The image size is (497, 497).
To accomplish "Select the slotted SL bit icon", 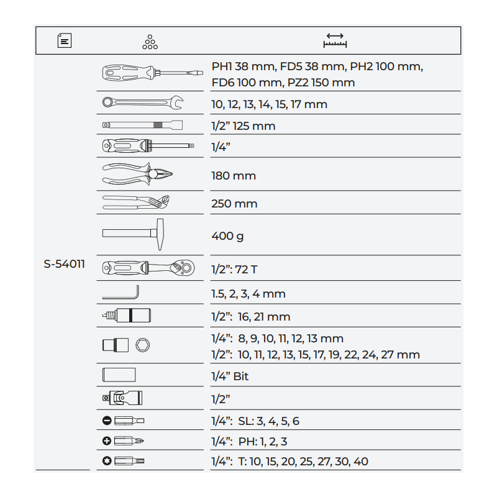I will 124,421.
